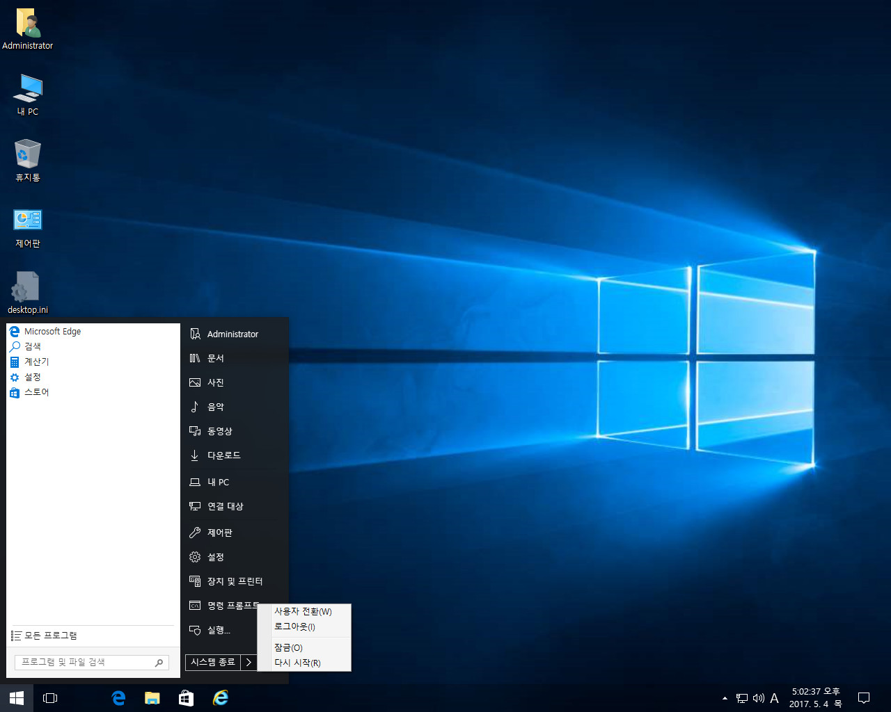The width and height of the screenshot is (891, 712).
Task: Open Task View on the taskbar
Action: (50, 698)
